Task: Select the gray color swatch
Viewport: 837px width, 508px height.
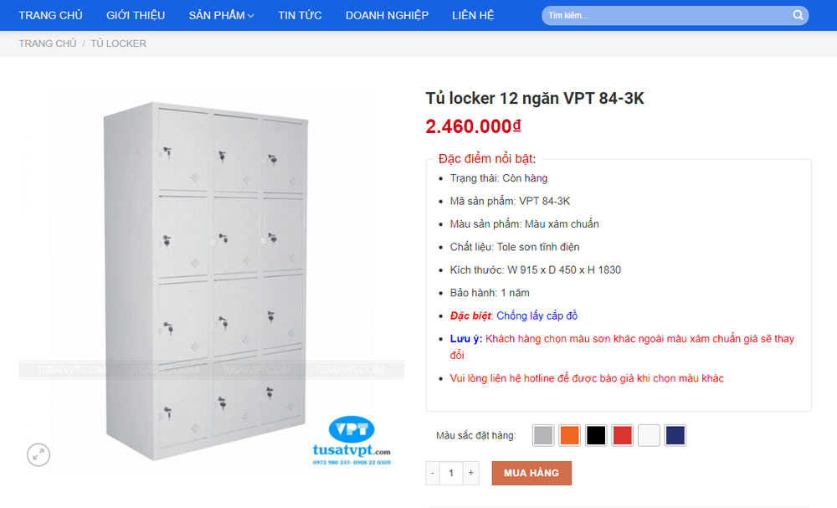Action: (x=543, y=435)
